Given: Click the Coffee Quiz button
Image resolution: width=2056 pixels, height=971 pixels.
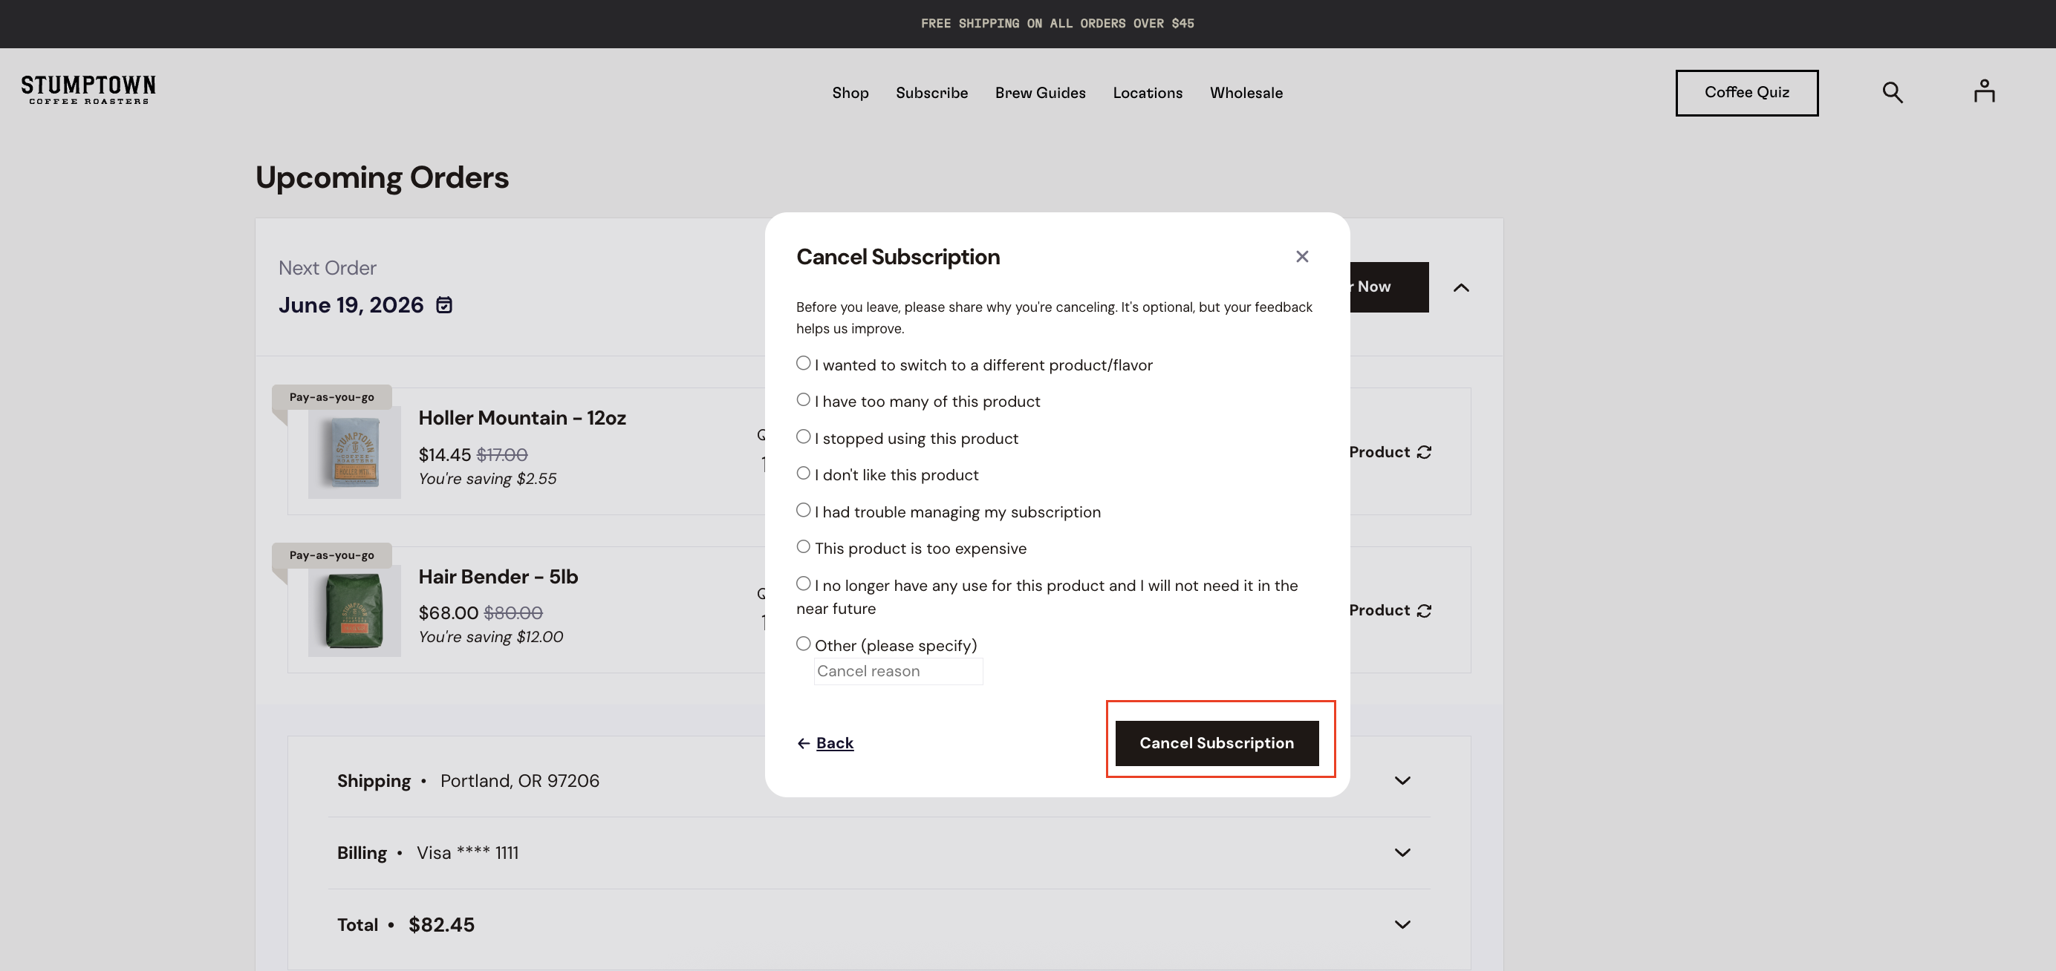Looking at the screenshot, I should (1746, 93).
